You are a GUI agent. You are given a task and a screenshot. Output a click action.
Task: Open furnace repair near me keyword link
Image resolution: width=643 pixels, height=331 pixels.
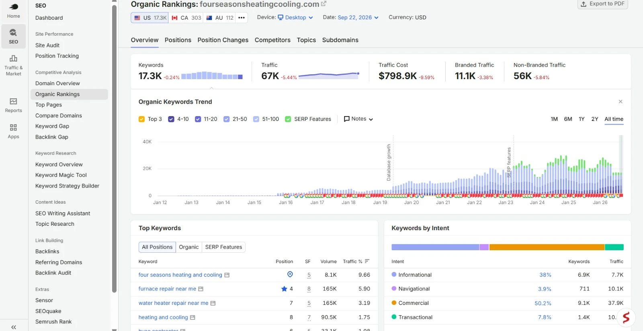tap(167, 289)
